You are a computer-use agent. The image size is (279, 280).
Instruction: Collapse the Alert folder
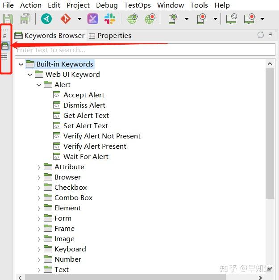click(x=39, y=85)
